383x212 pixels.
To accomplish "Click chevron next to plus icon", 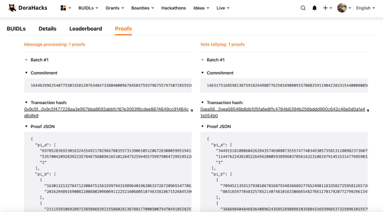I will pyautogui.click(x=331, y=8).
